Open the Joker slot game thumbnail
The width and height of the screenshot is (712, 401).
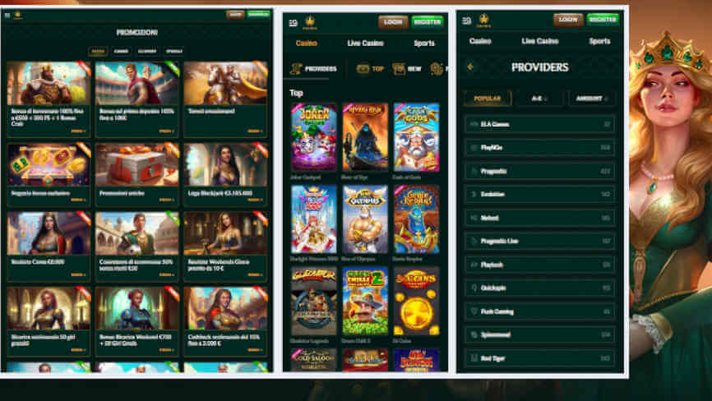pos(313,136)
